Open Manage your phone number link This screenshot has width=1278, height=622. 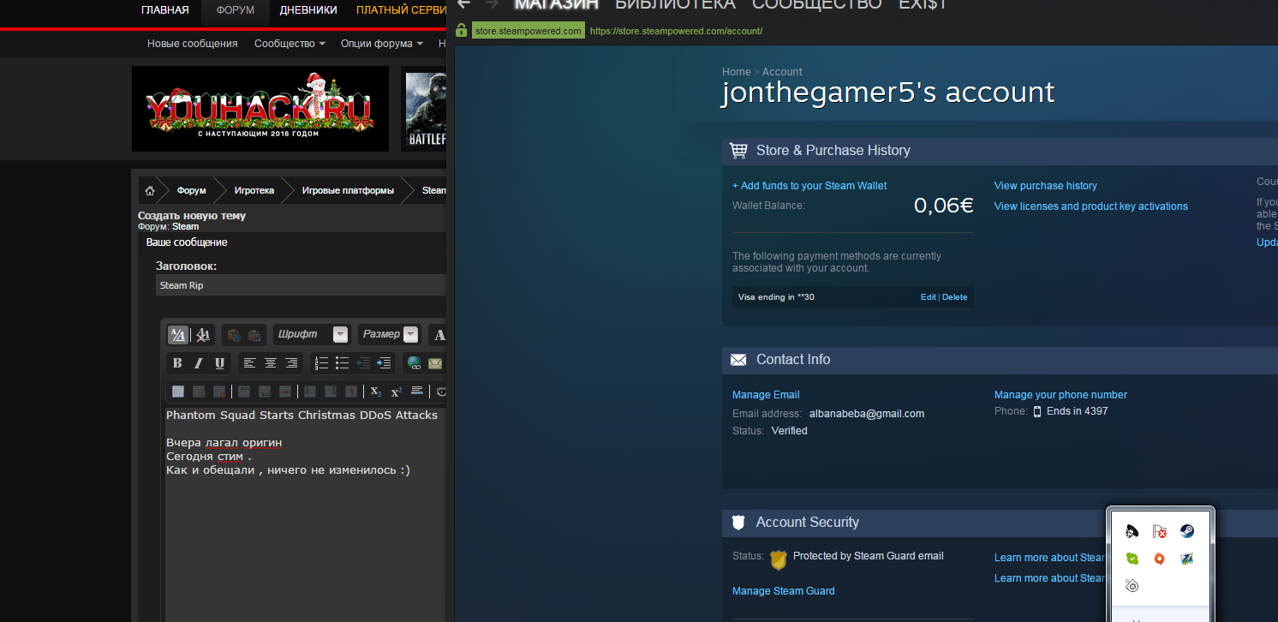tap(1060, 395)
